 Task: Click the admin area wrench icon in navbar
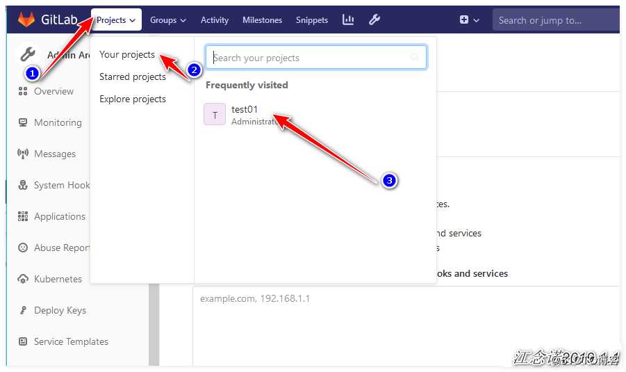coord(374,19)
